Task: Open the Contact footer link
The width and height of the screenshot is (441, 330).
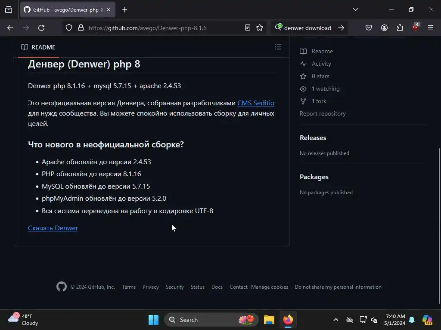Action: [x=238, y=287]
